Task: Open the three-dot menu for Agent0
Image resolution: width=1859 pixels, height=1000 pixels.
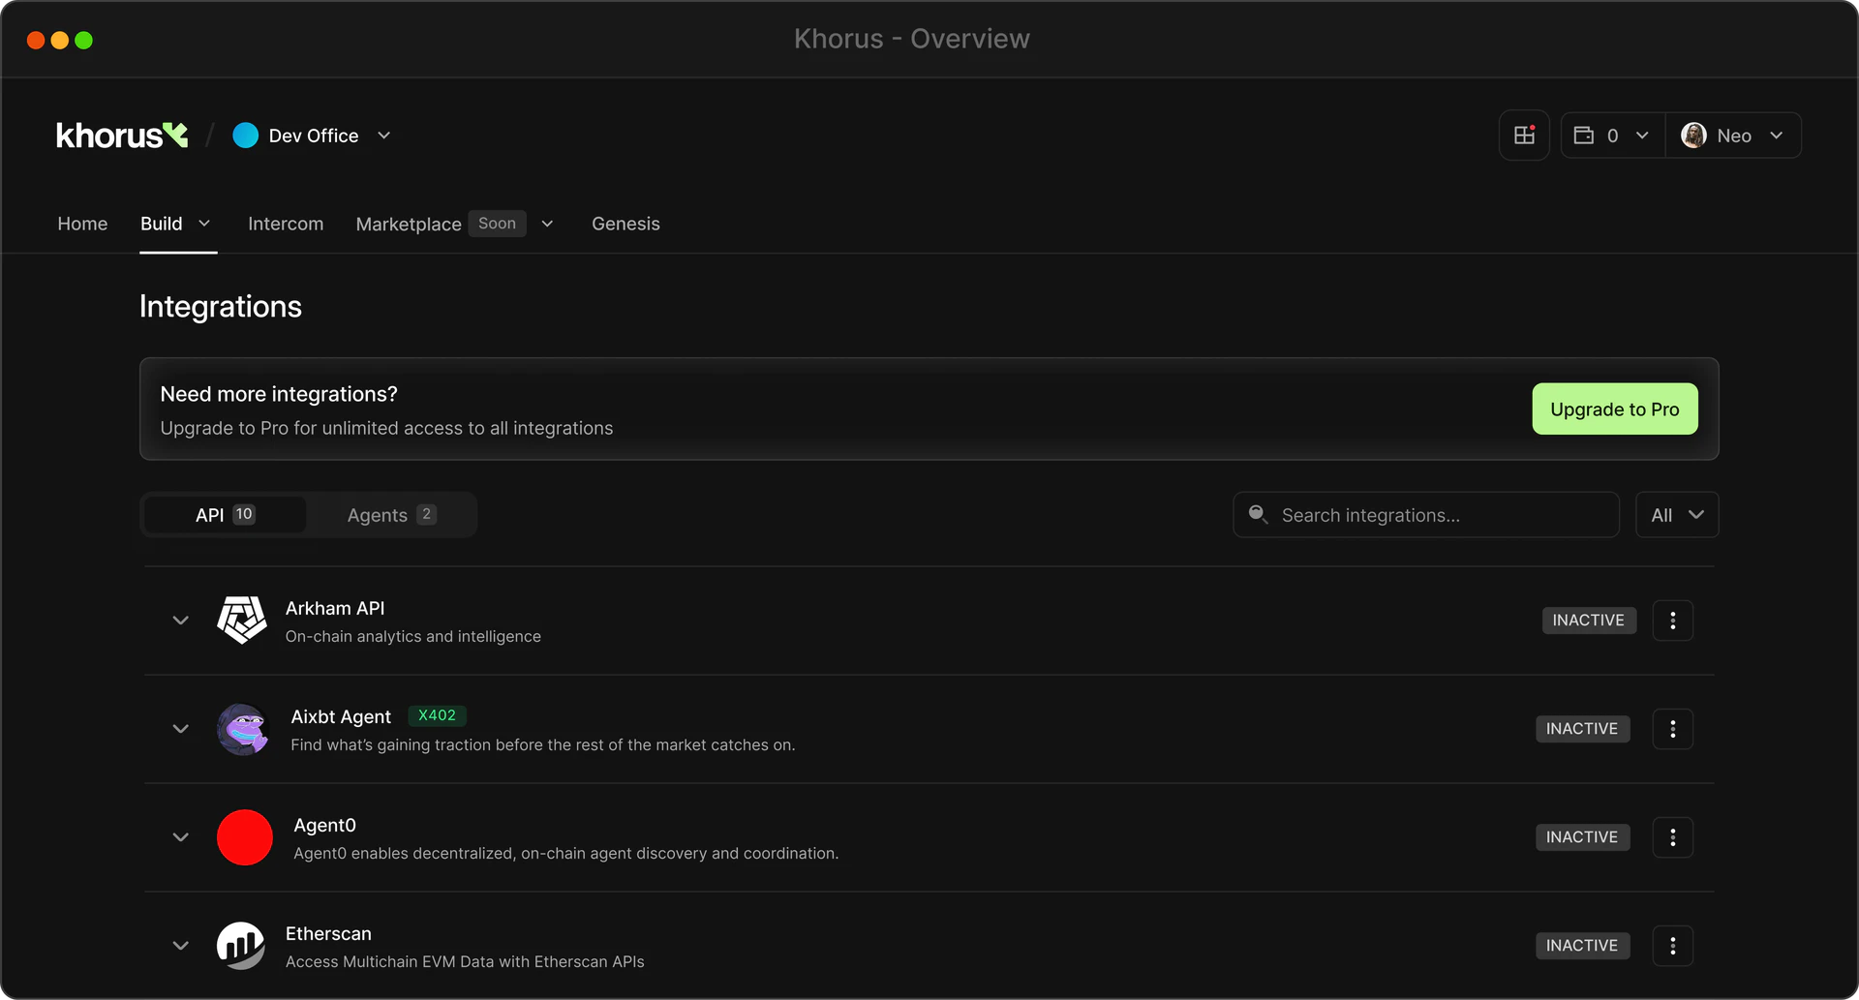Action: pos(1672,837)
